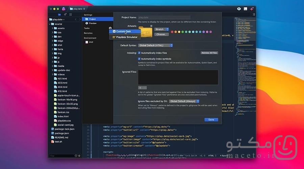Click the Done button
The image size is (304, 169).
(211, 120)
